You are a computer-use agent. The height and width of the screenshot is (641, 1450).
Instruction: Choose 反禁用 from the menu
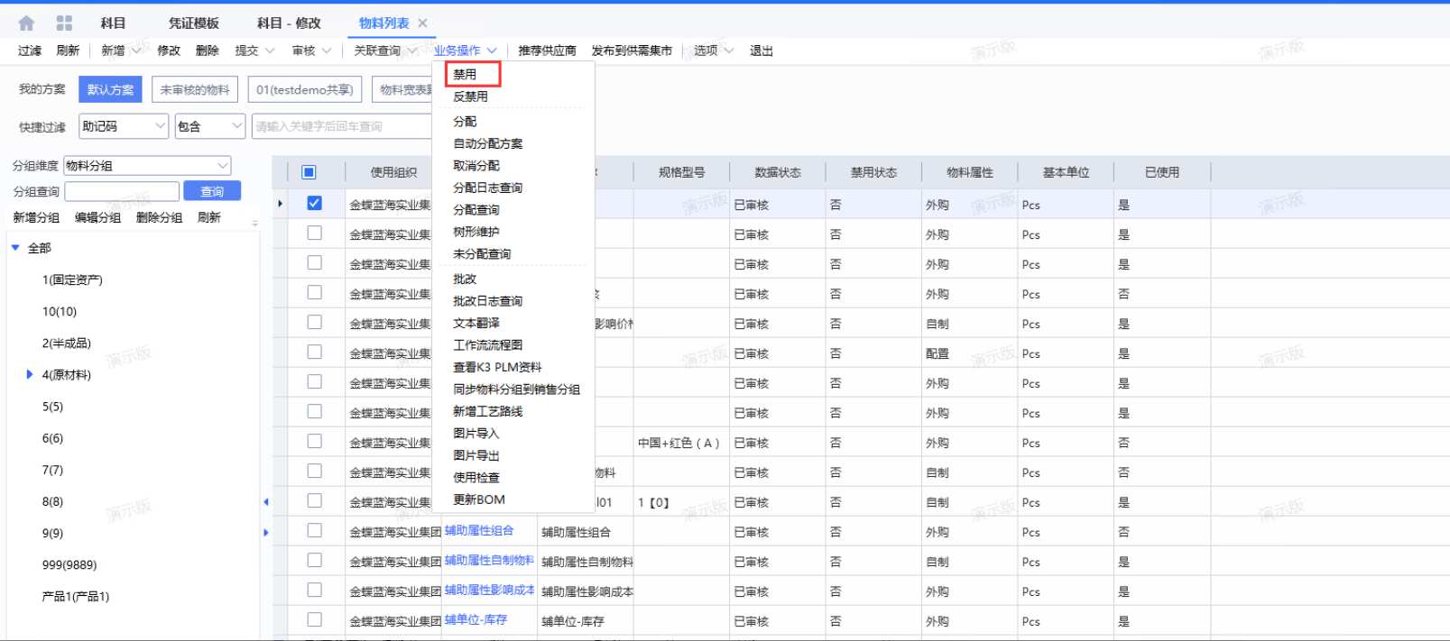(x=471, y=96)
